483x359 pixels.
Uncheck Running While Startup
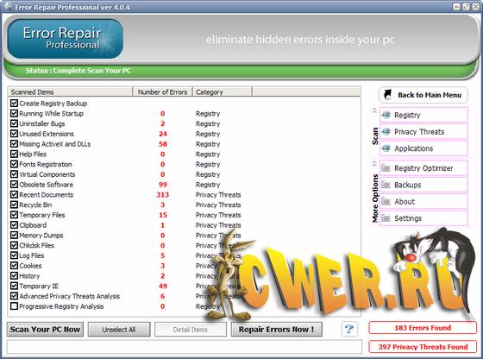pyautogui.click(x=14, y=113)
